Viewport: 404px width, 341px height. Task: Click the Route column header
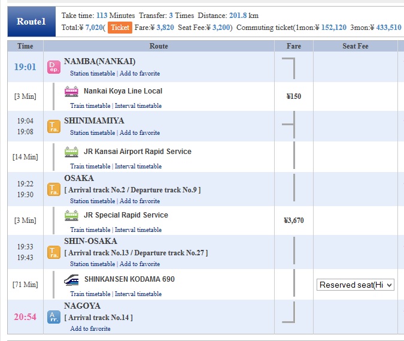(159, 46)
